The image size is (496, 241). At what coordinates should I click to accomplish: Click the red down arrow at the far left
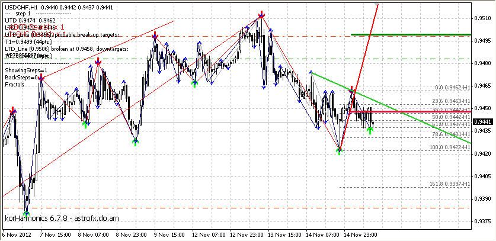point(12,110)
